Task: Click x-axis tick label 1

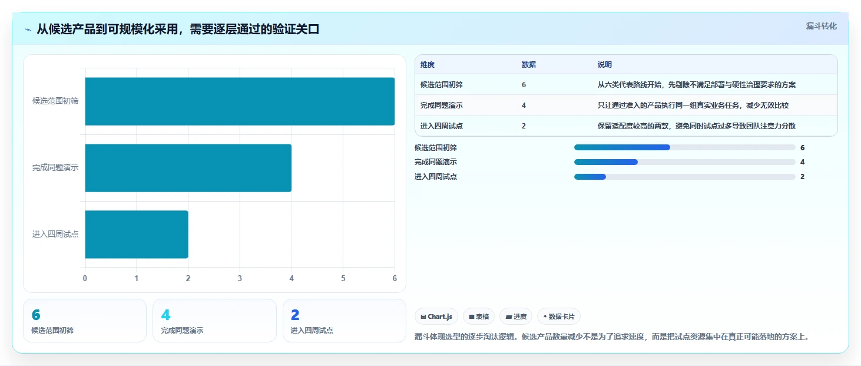Action: tap(137, 278)
